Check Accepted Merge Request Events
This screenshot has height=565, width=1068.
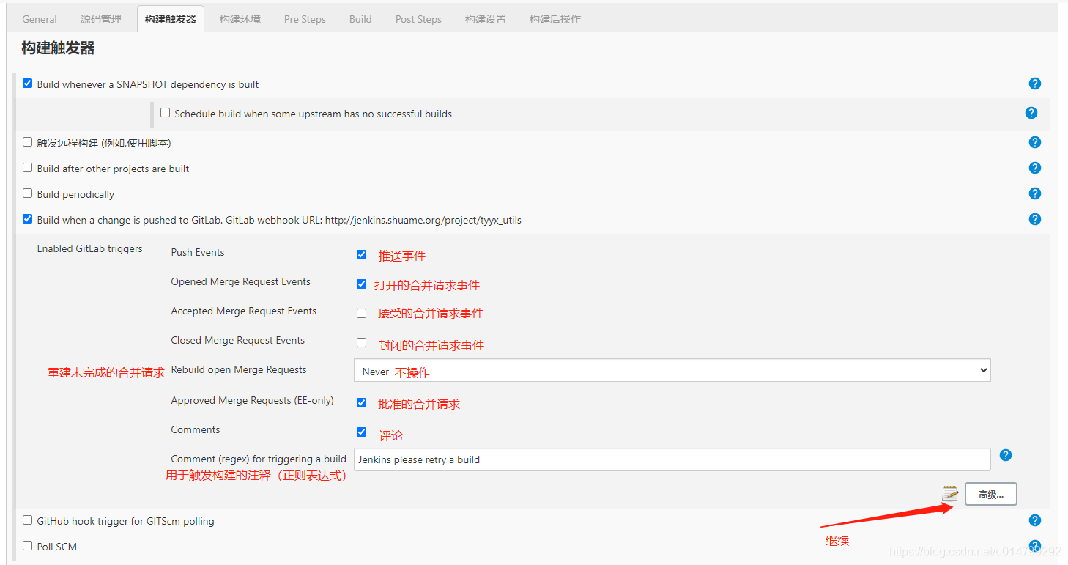[x=361, y=314]
